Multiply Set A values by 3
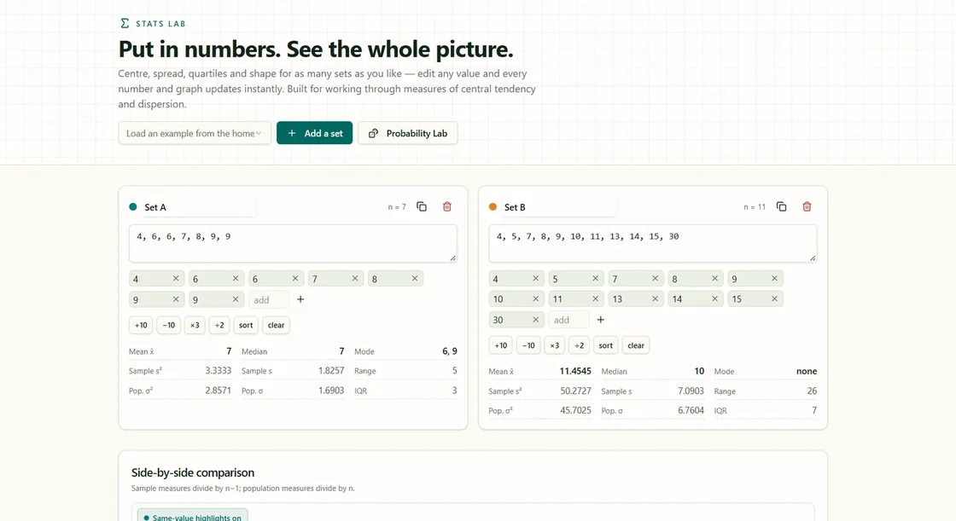The height and width of the screenshot is (521, 956). [195, 325]
